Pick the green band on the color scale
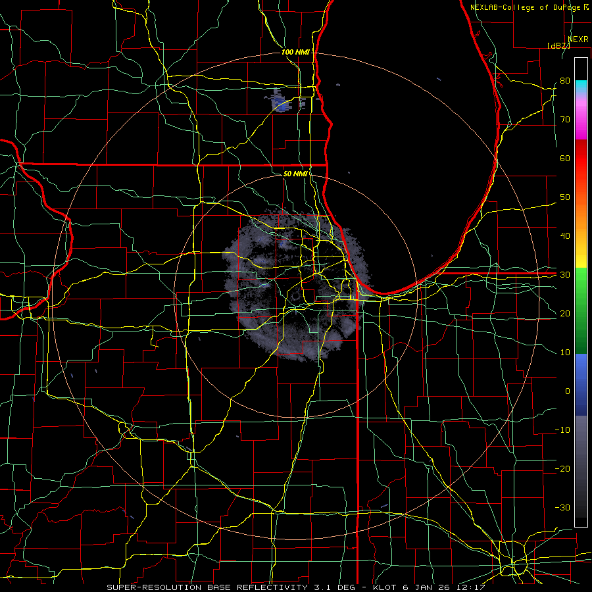Image resolution: width=592 pixels, height=592 pixels. click(x=581, y=310)
